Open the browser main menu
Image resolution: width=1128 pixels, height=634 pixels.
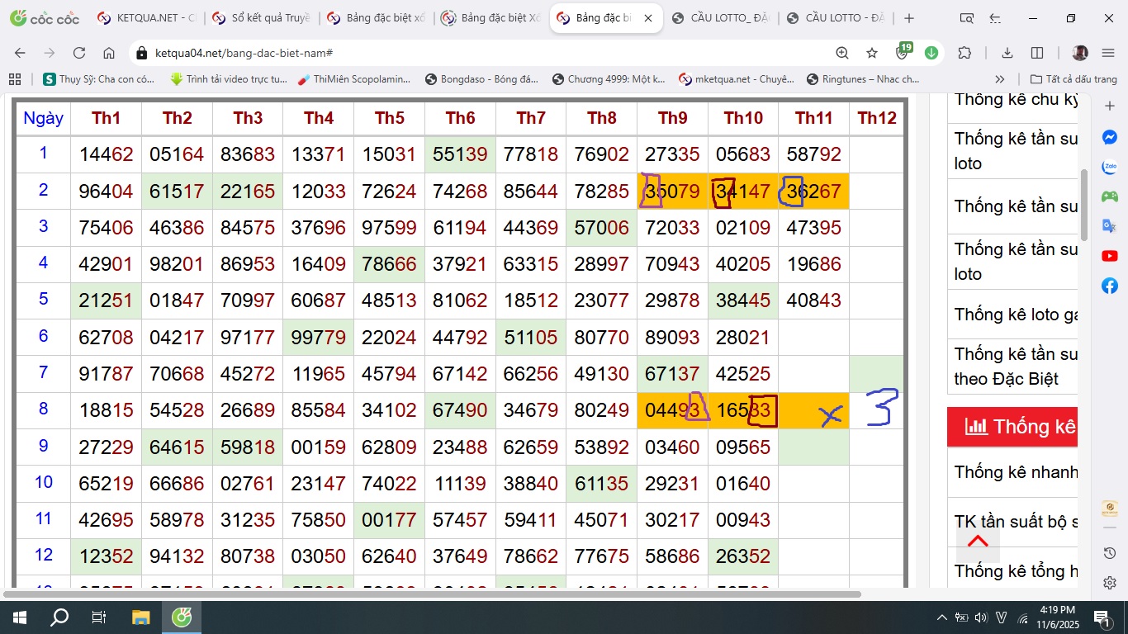pos(1108,53)
